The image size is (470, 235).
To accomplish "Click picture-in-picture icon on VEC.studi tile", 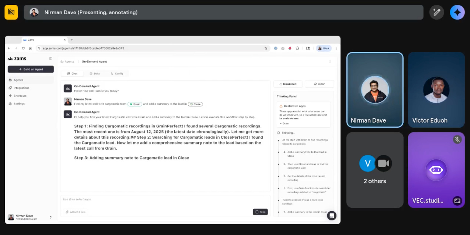I will 457,201.
